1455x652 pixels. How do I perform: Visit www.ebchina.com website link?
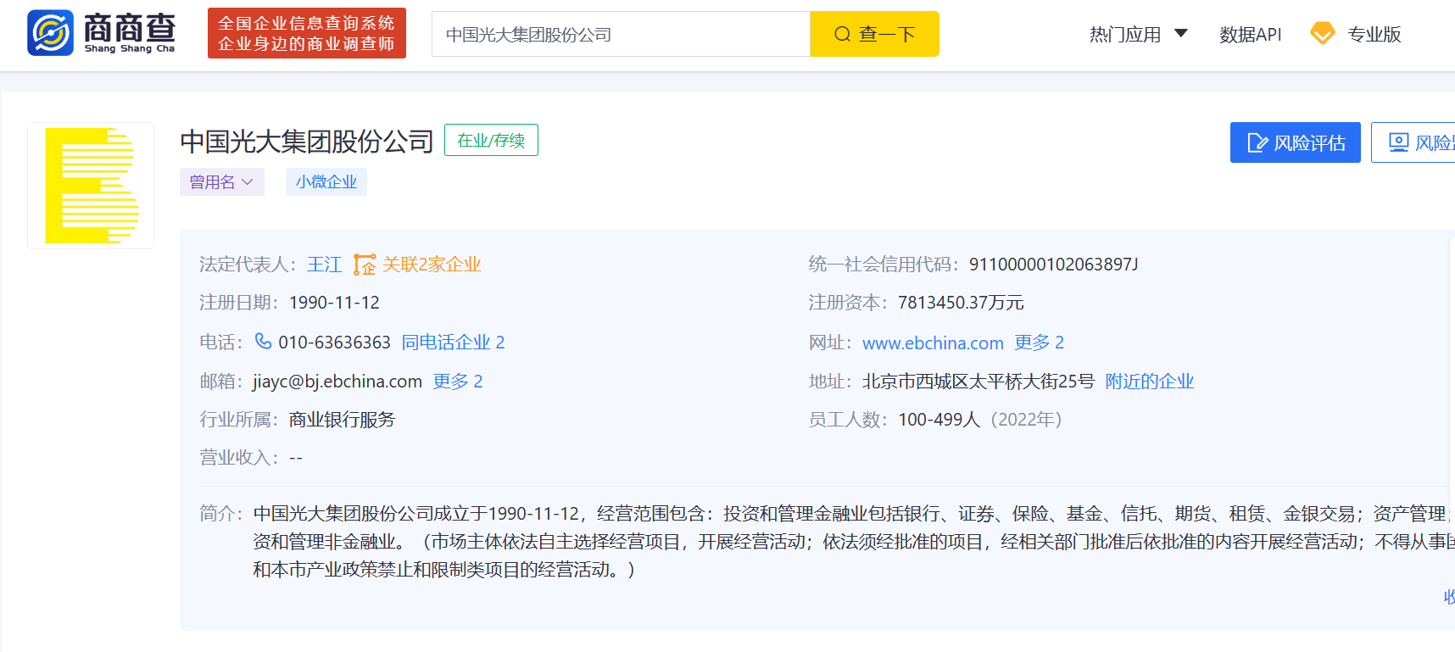coord(933,343)
